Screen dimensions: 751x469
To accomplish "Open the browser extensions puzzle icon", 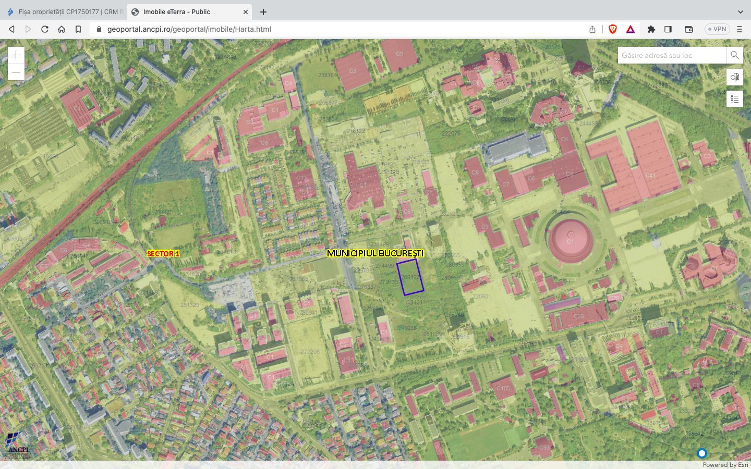I will click(651, 29).
